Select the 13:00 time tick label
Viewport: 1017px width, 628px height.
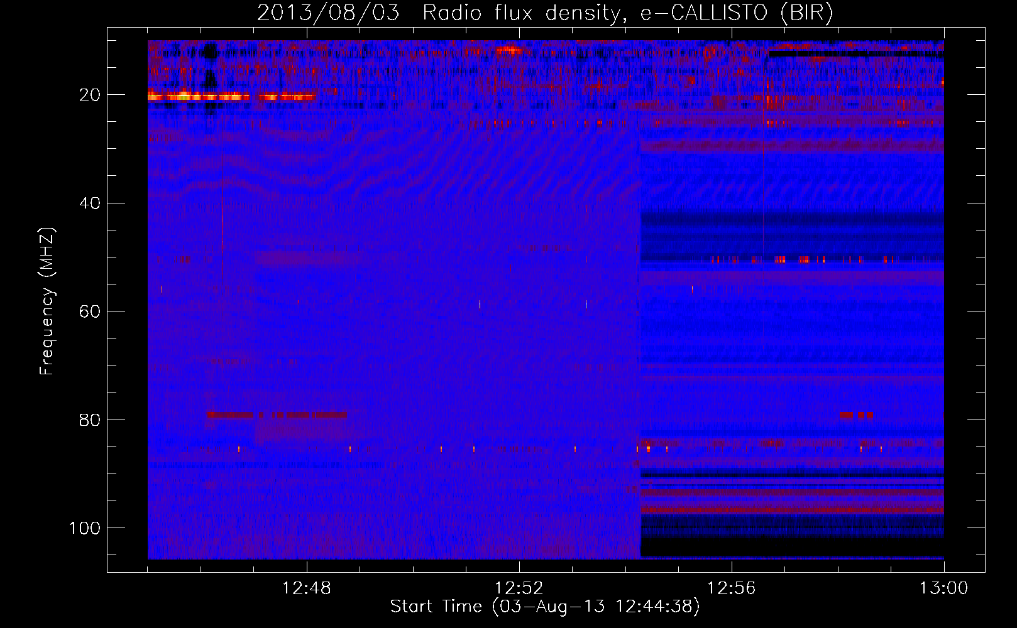point(944,588)
